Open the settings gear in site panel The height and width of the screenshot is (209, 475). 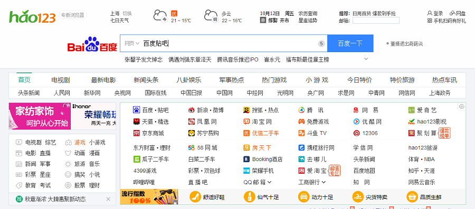462,107
